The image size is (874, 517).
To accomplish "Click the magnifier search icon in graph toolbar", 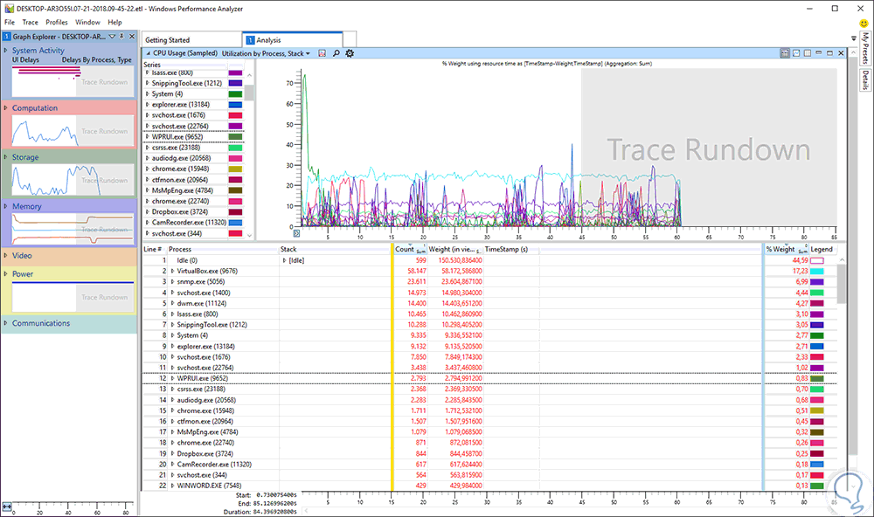I will click(x=336, y=53).
